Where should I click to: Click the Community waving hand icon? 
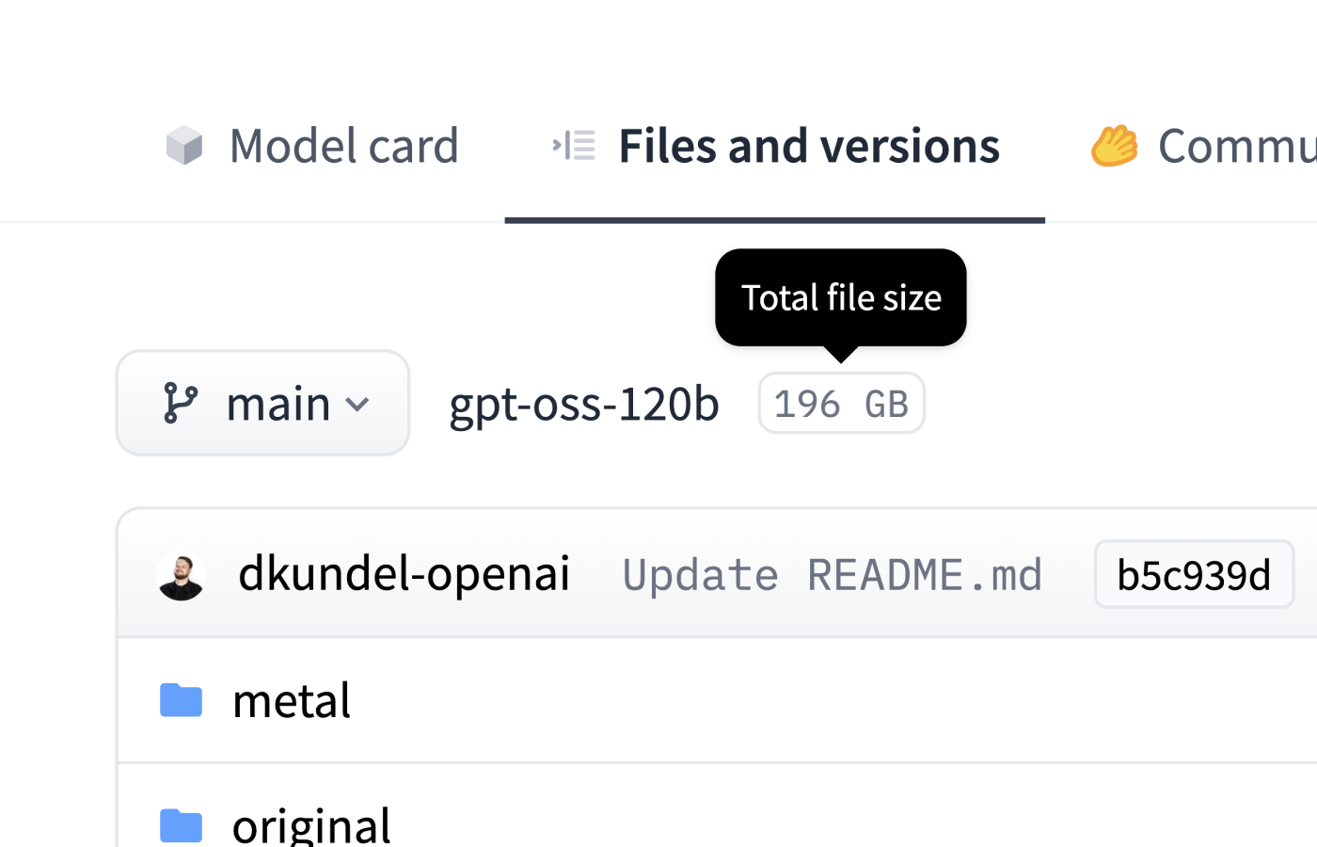click(1115, 146)
